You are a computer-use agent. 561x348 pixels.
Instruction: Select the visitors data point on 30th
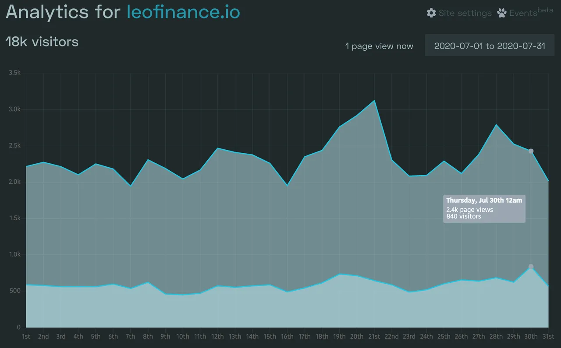coord(531,267)
